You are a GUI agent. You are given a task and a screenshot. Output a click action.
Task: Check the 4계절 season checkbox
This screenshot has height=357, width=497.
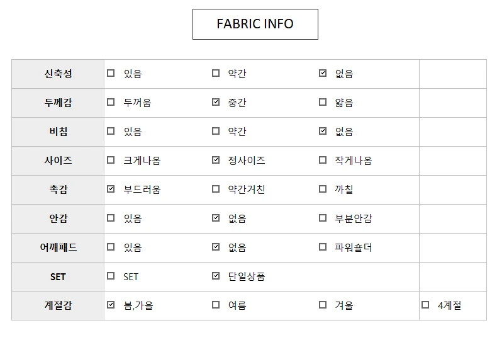tap(425, 305)
